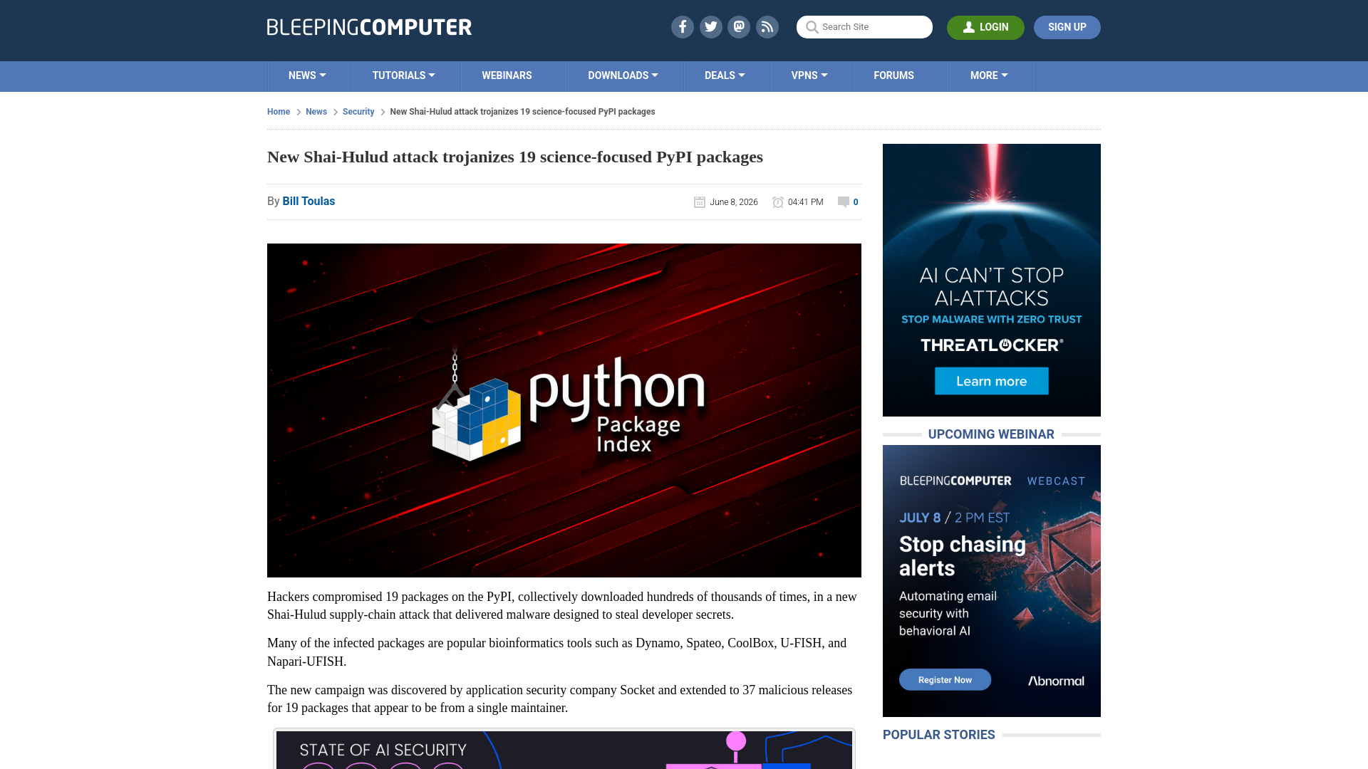This screenshot has height=769, width=1368.
Task: Go to News breadcrumb link
Action: coord(316,112)
